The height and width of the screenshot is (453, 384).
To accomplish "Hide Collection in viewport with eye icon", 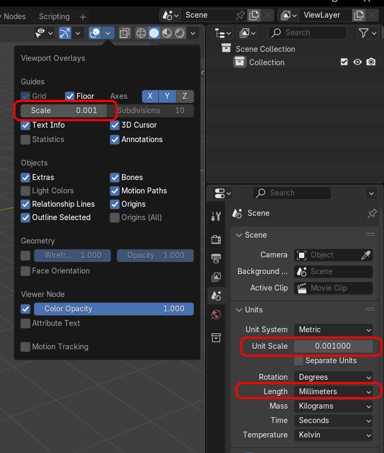I will pos(358,63).
